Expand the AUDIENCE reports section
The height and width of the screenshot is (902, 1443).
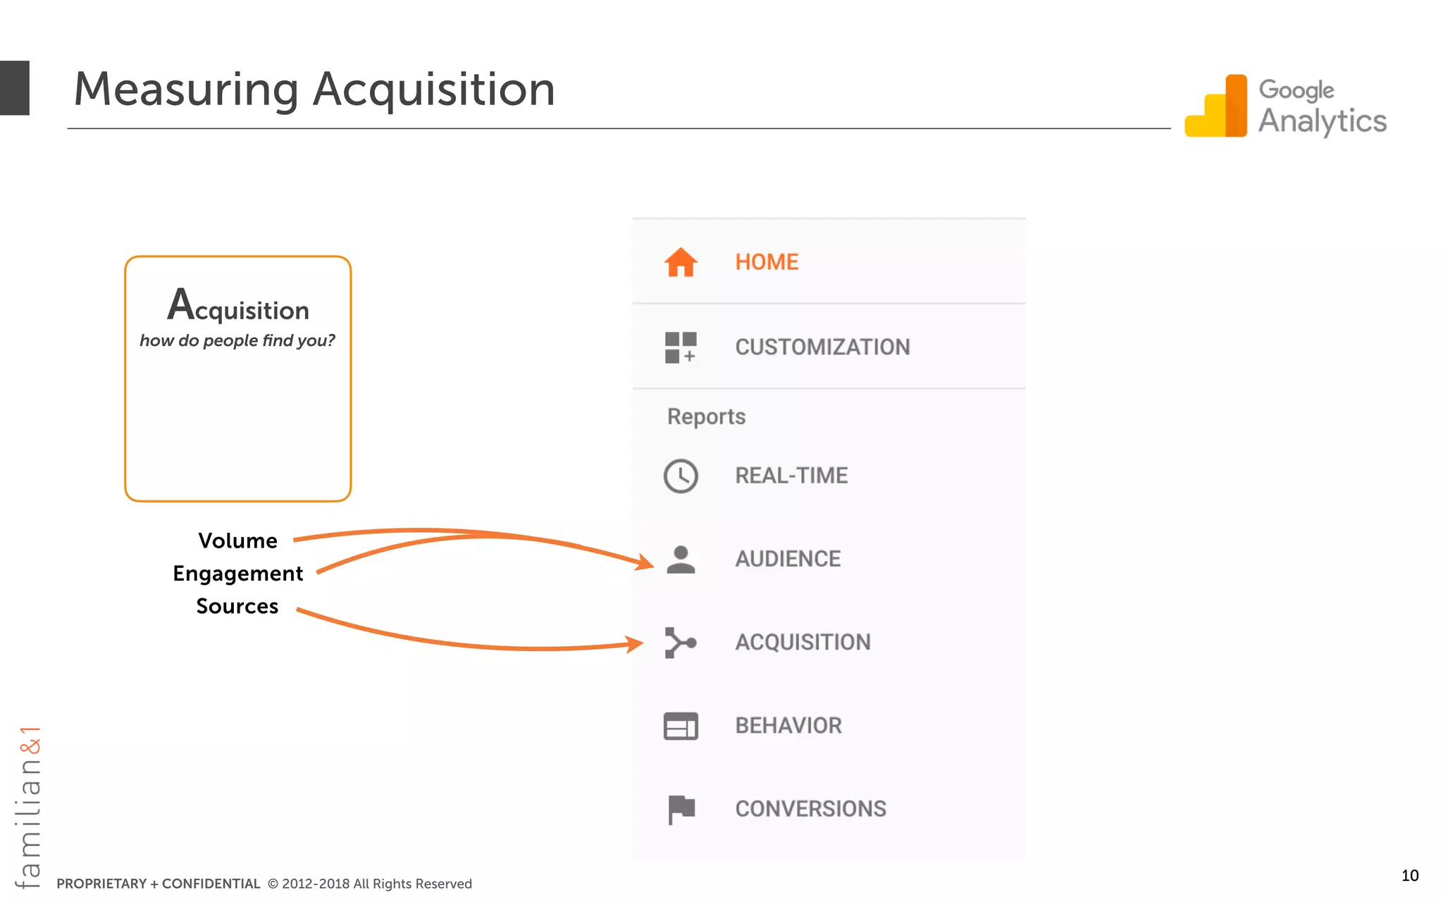(788, 560)
